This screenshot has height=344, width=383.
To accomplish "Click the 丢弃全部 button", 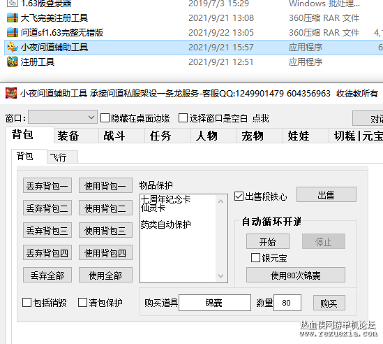I will tap(47, 275).
